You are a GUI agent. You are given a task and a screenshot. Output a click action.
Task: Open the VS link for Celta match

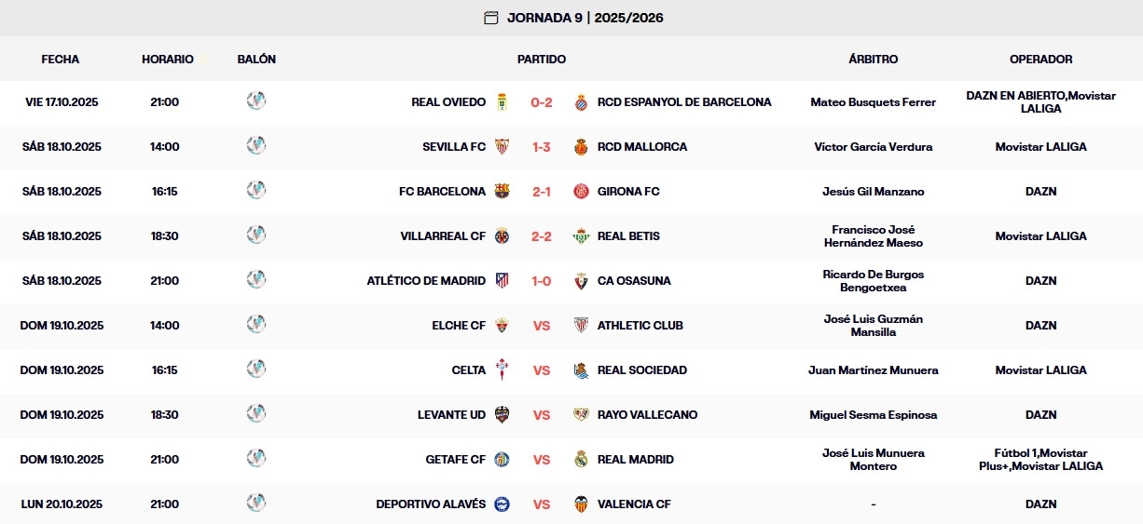coord(542,370)
